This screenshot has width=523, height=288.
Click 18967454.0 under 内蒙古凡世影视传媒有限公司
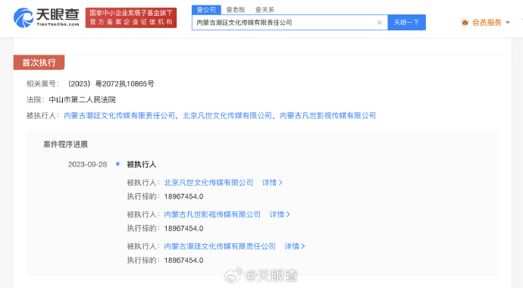point(183,229)
